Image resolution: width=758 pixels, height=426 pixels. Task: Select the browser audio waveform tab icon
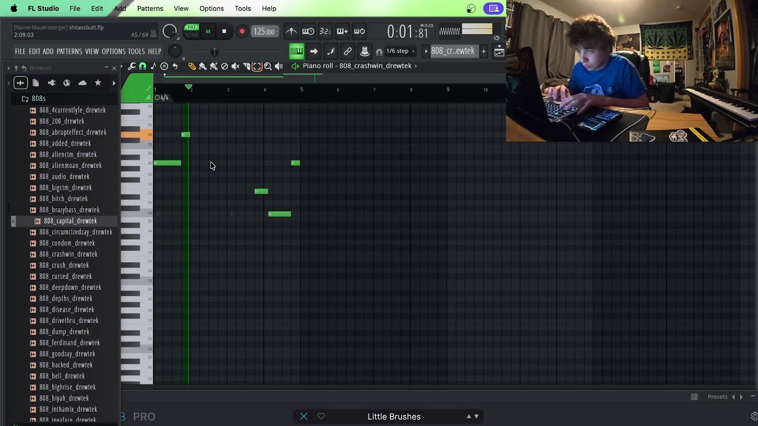(x=20, y=83)
